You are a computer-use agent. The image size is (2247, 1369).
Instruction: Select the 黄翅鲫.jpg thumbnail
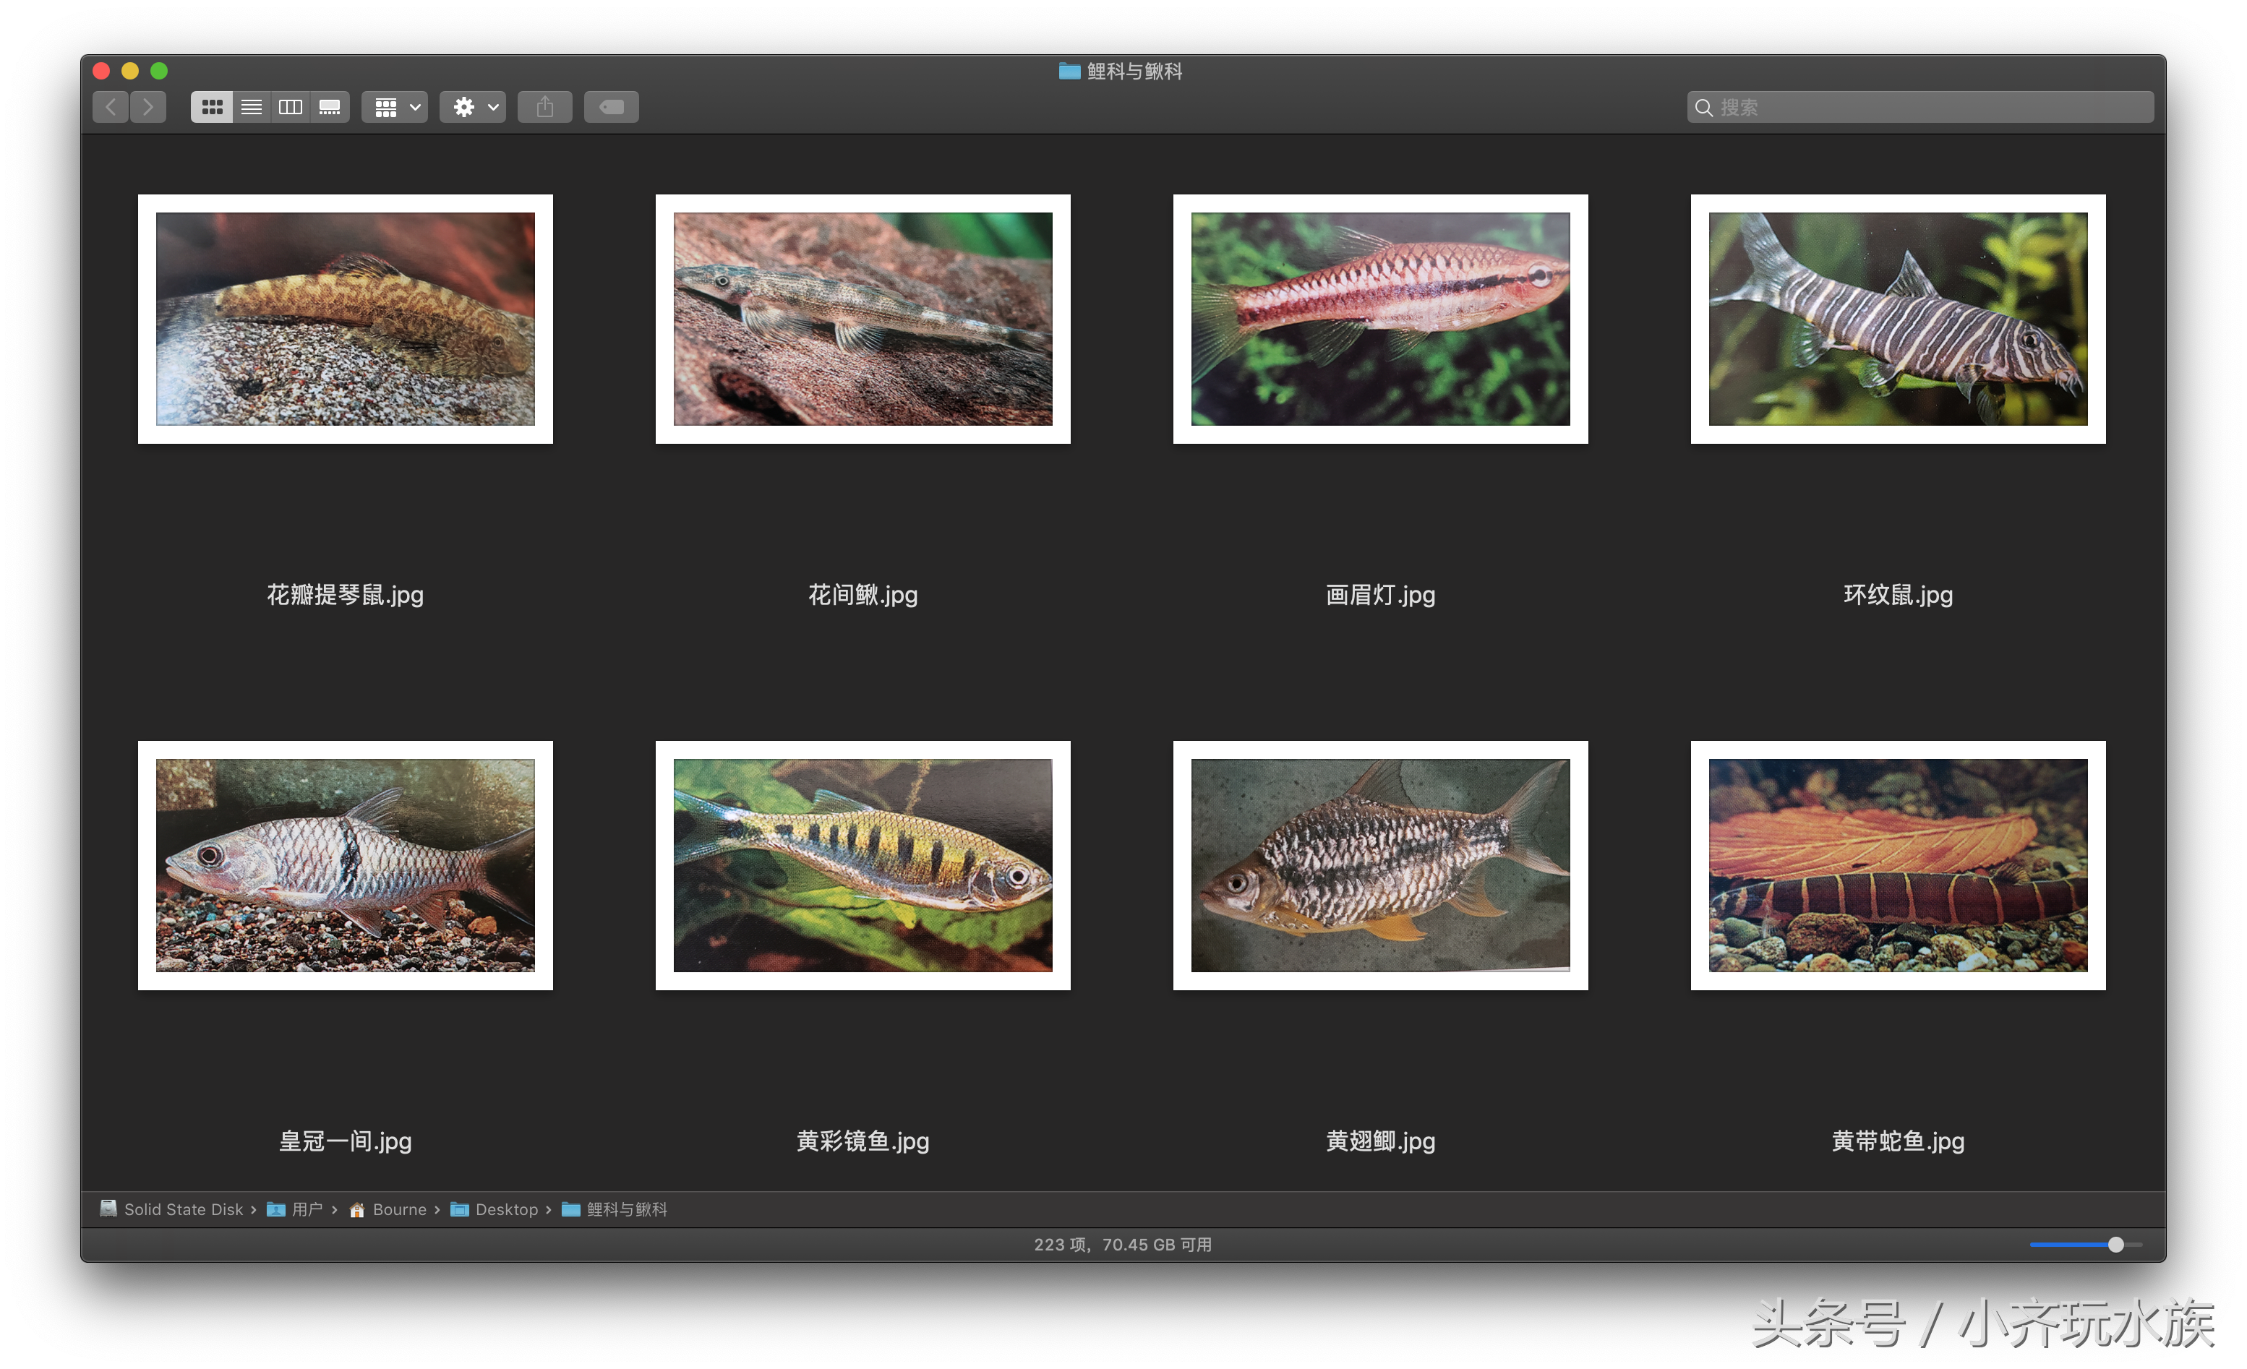click(x=1381, y=866)
